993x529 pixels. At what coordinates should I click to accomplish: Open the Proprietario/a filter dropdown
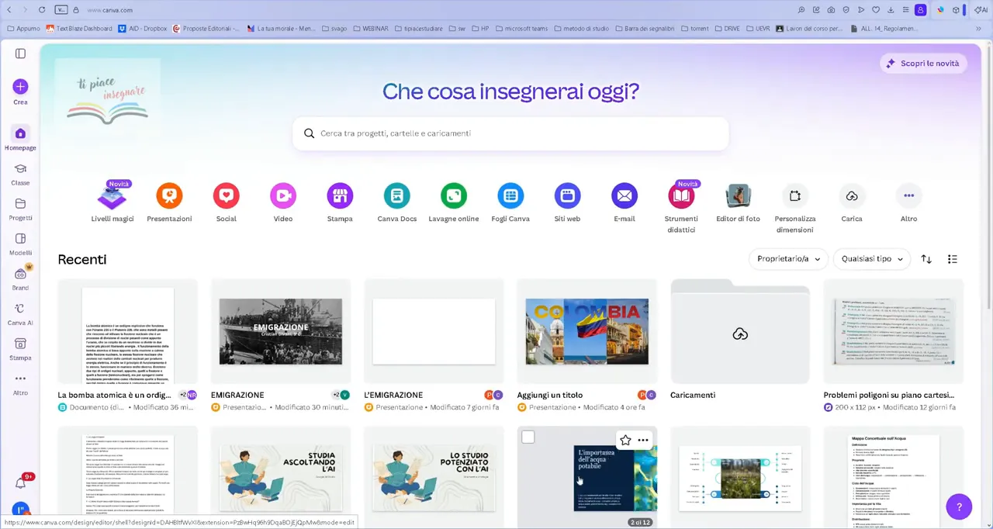[788, 259]
